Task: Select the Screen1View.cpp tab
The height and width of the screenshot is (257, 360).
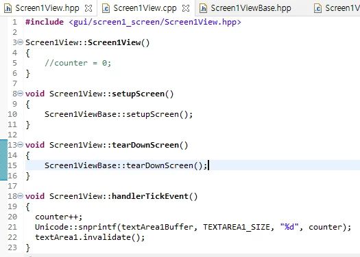Action: click(x=145, y=8)
